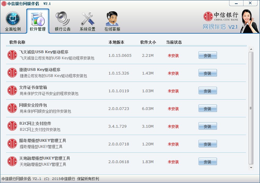
Task: Open the 全面检测 full scan icon
Action: (x=13, y=19)
